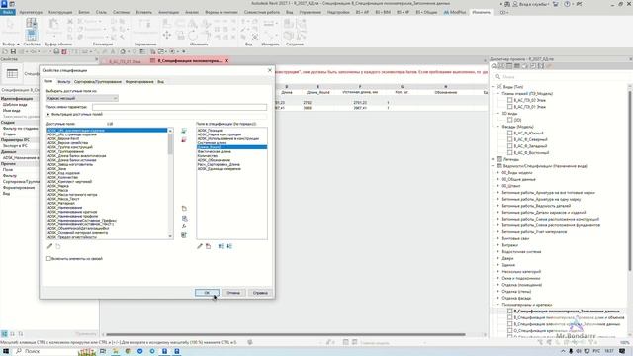Switch to the Фильтр tab in dialog

click(63, 82)
